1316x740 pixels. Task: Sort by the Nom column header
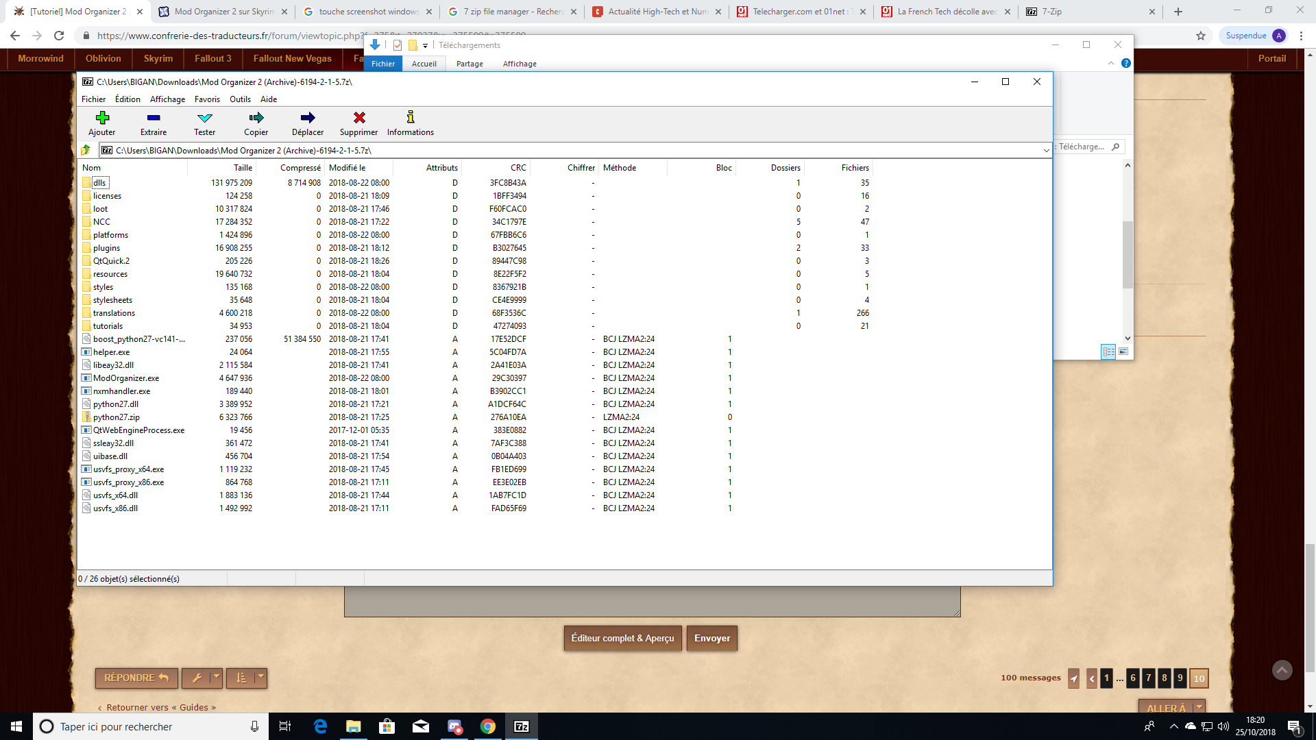[x=132, y=168]
